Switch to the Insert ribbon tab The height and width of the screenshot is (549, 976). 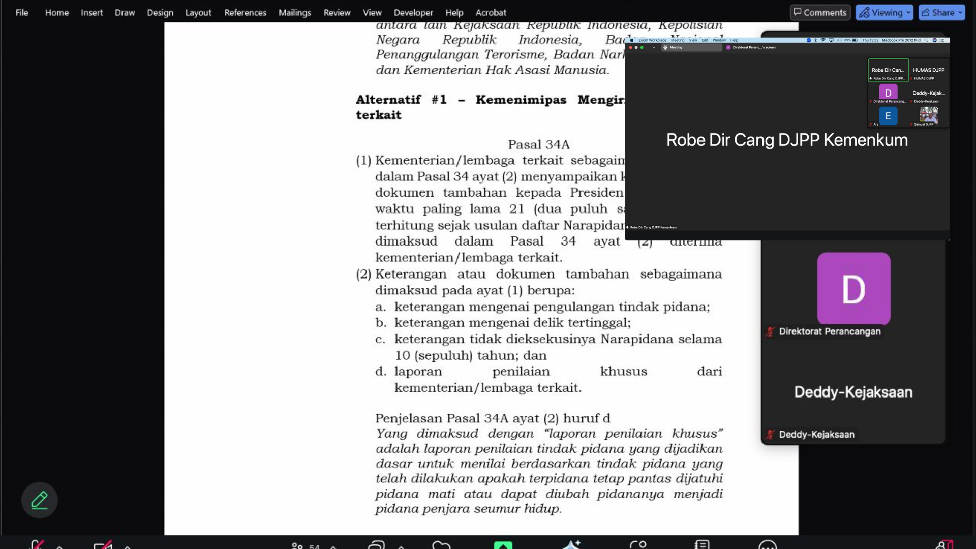(x=91, y=12)
